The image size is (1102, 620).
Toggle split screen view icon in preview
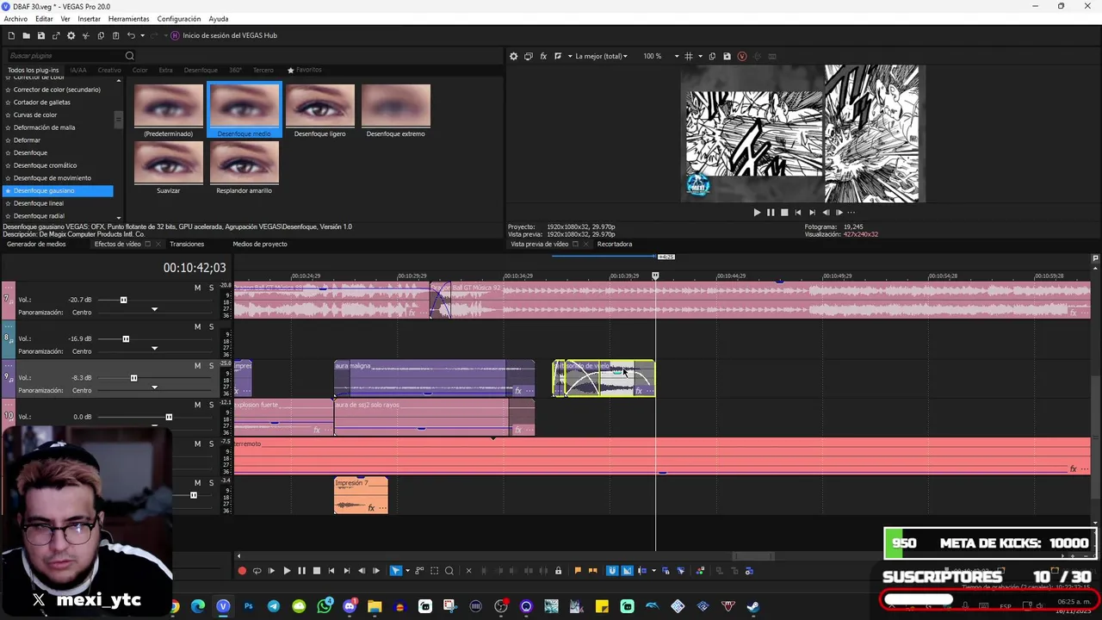[558, 56]
